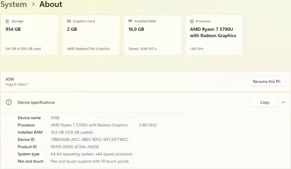Click the info icon beside Device specifications
Viewport: 291px width, 169px height.
[x=9, y=102]
